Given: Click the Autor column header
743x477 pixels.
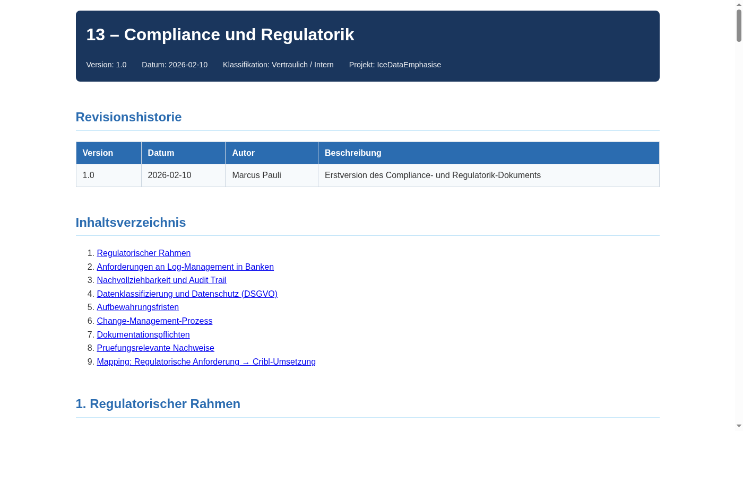Looking at the screenshot, I should (x=243, y=153).
